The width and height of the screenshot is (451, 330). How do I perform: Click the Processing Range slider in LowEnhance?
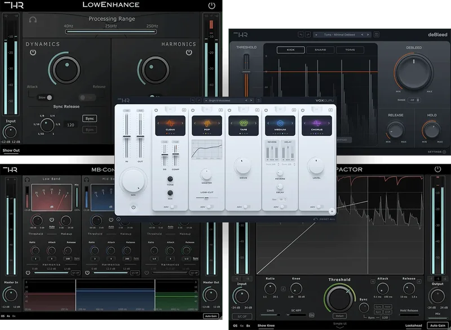tap(111, 32)
